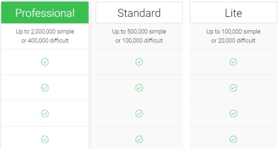The image size is (279, 152).
Task: Click third row checkmark under Professional
Action: coord(45,113)
